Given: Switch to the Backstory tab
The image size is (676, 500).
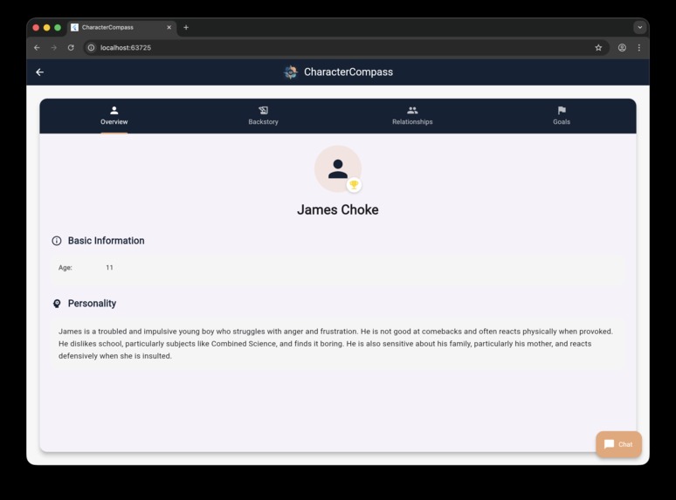Looking at the screenshot, I should point(264,116).
